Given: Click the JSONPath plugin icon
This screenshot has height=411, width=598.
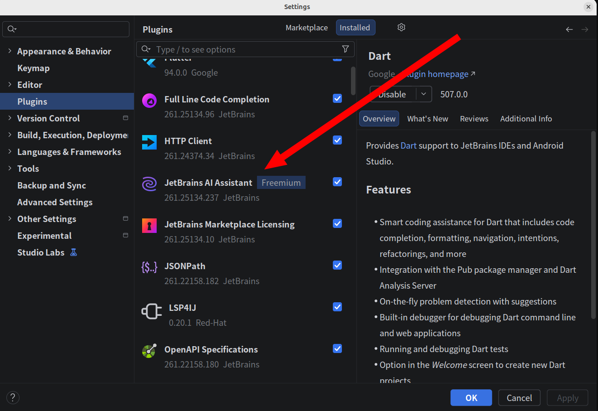Looking at the screenshot, I should coord(149,267).
